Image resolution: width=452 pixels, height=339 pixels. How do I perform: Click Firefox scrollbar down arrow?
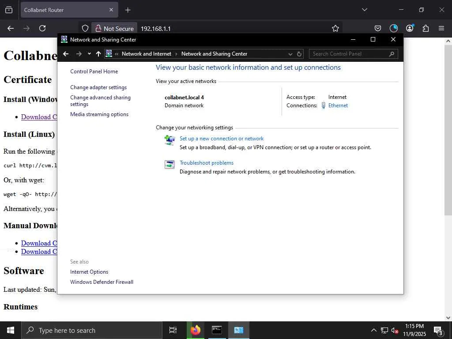[448, 318]
